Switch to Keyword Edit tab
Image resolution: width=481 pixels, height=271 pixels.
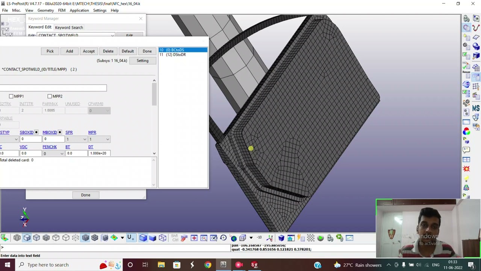pos(40,27)
